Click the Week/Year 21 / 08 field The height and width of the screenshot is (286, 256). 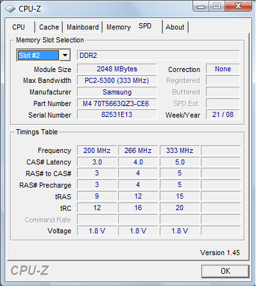tap(223, 114)
